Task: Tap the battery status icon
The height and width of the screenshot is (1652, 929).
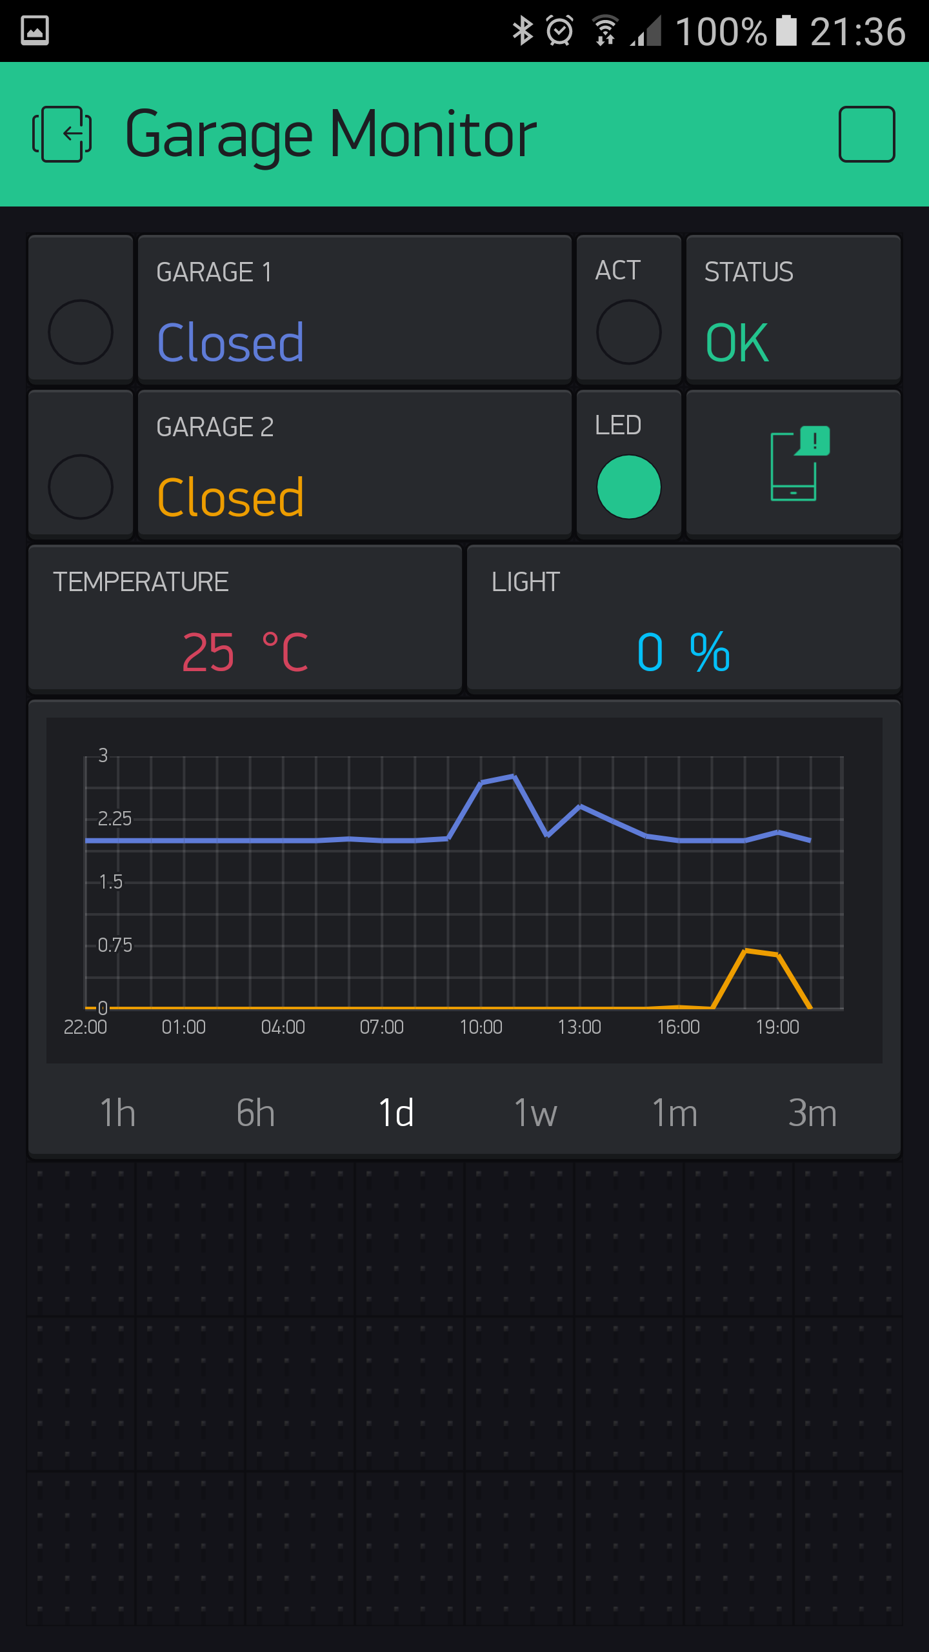Action: 786,31
